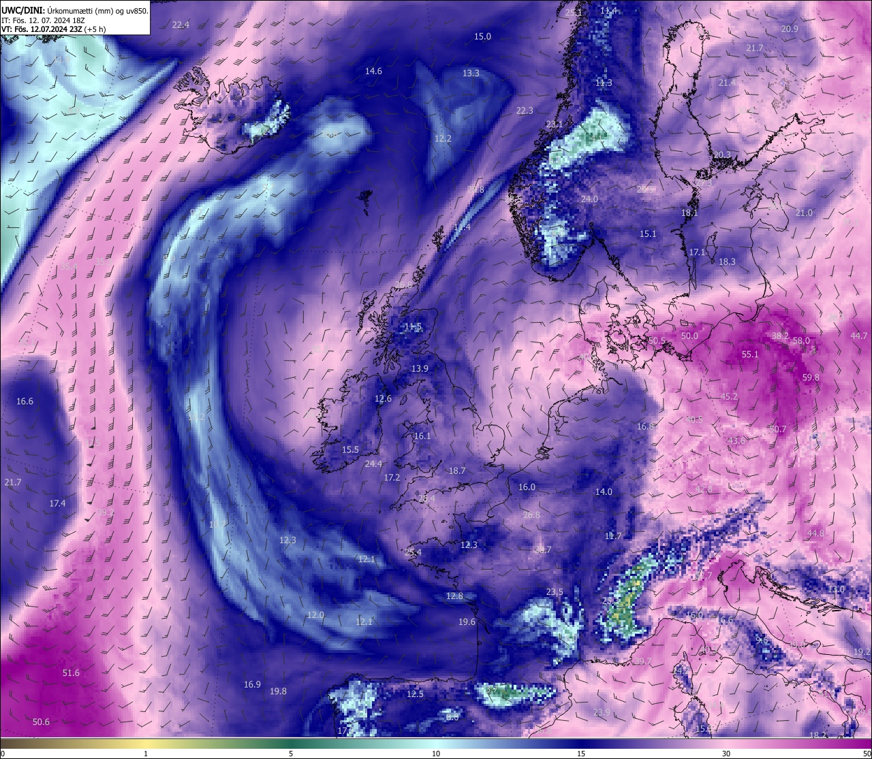
Task: Click the 45.2 value on the map
Action: tap(729, 397)
